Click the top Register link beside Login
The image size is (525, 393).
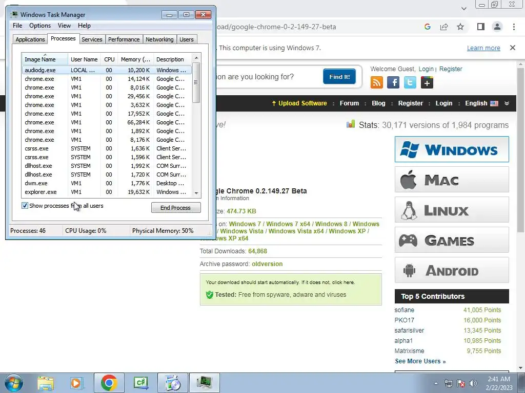(451, 69)
